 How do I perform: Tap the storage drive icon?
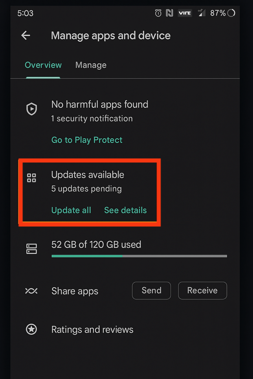(32, 249)
